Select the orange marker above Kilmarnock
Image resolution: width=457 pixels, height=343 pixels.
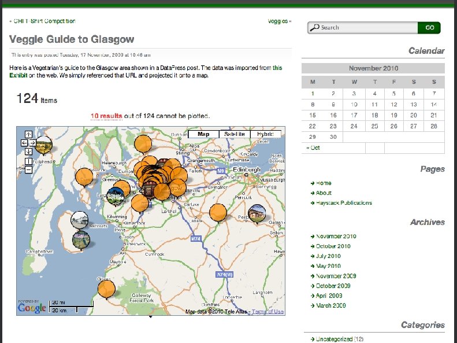[x=140, y=203]
